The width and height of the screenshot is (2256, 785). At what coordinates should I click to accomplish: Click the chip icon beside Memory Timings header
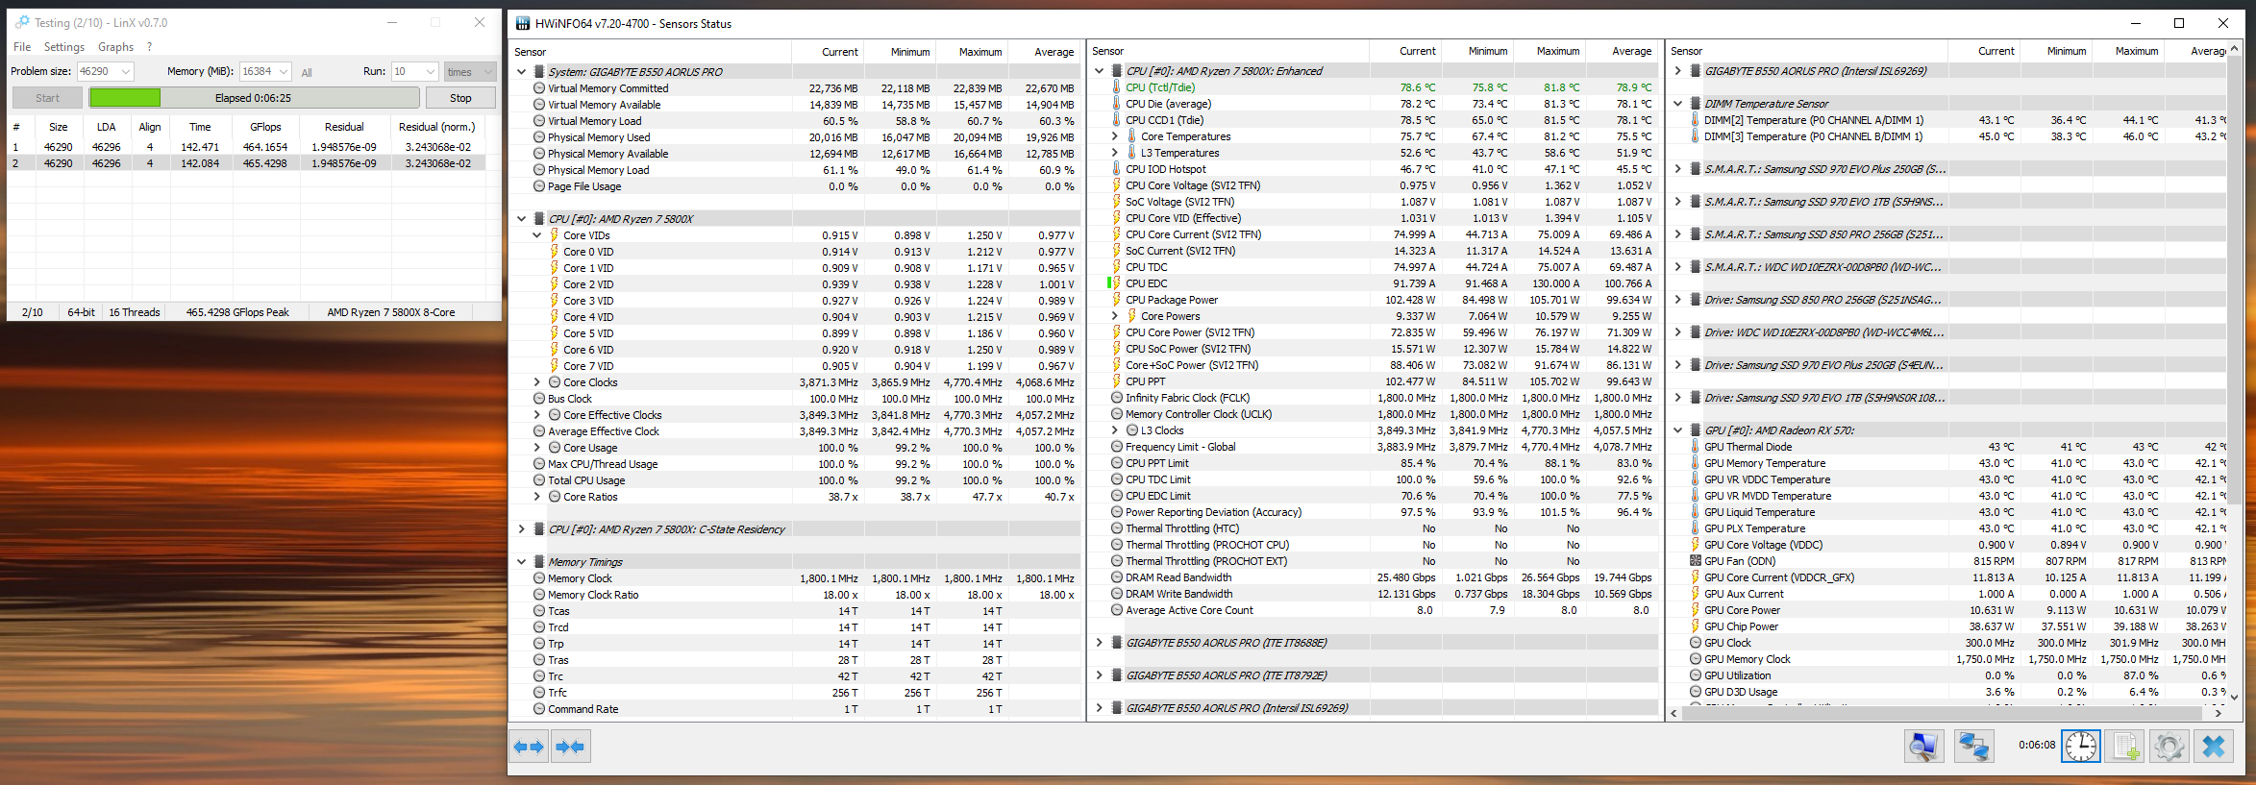[x=539, y=562]
